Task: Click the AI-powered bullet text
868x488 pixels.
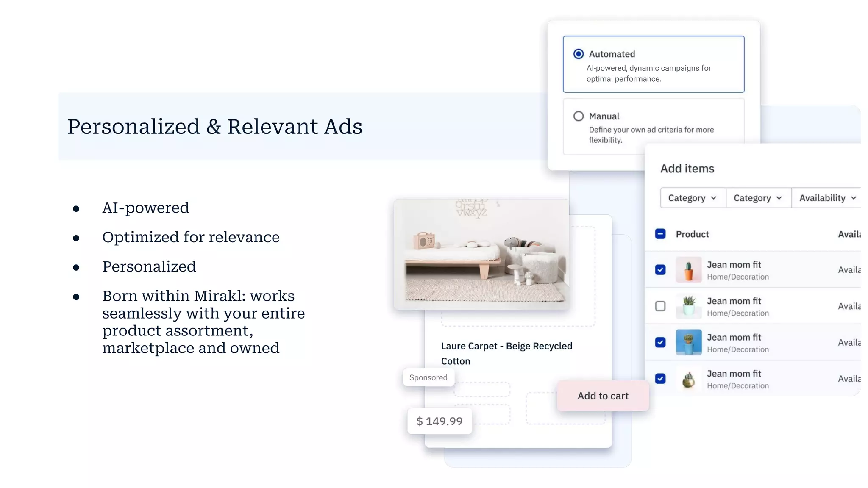Action: (145, 208)
